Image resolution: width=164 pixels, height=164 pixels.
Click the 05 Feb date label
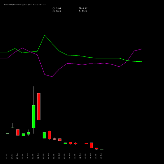[x=54, y=156]
